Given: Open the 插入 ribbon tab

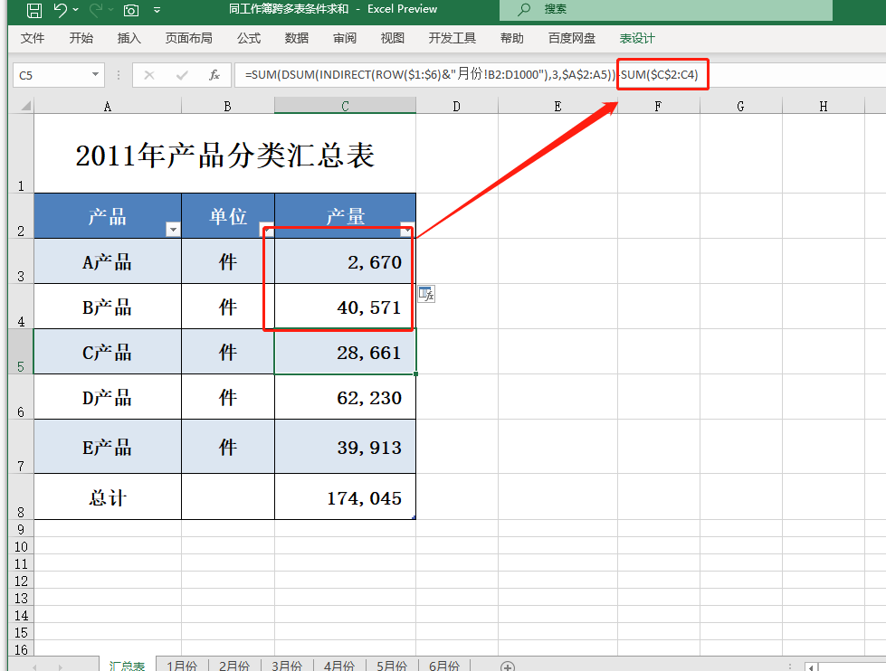Looking at the screenshot, I should 129,38.
